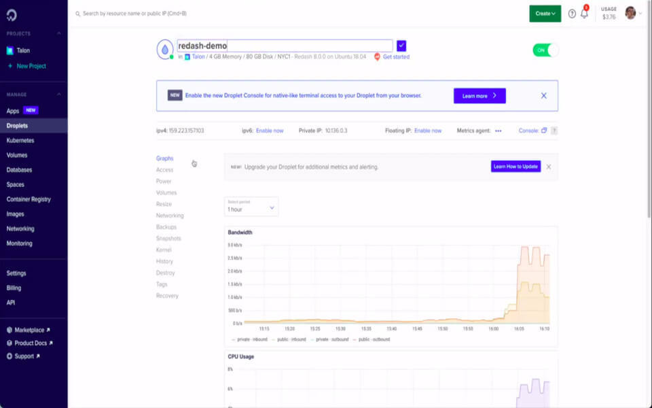This screenshot has height=408, width=652.
Task: Select Droplets in sidebar
Action: pyautogui.click(x=33, y=126)
